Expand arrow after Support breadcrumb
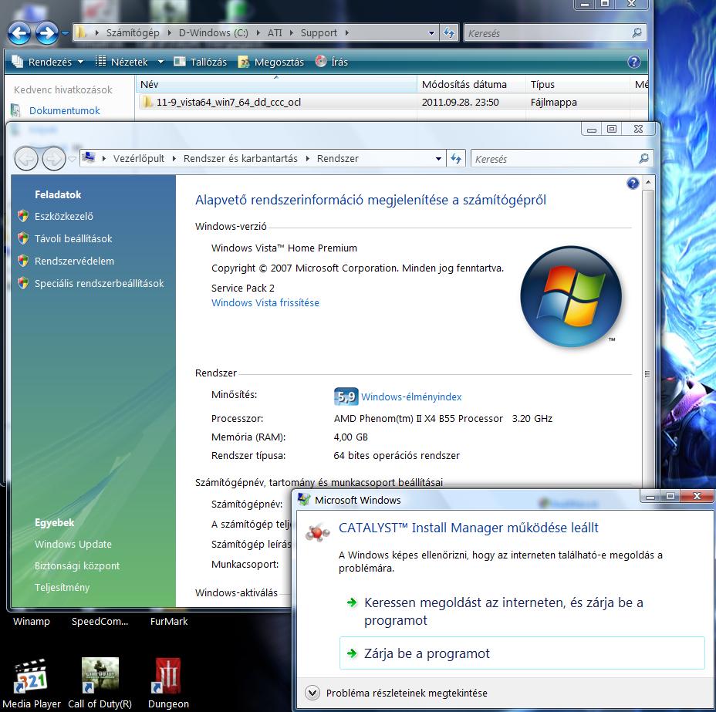This screenshot has width=716, height=712. (x=347, y=33)
